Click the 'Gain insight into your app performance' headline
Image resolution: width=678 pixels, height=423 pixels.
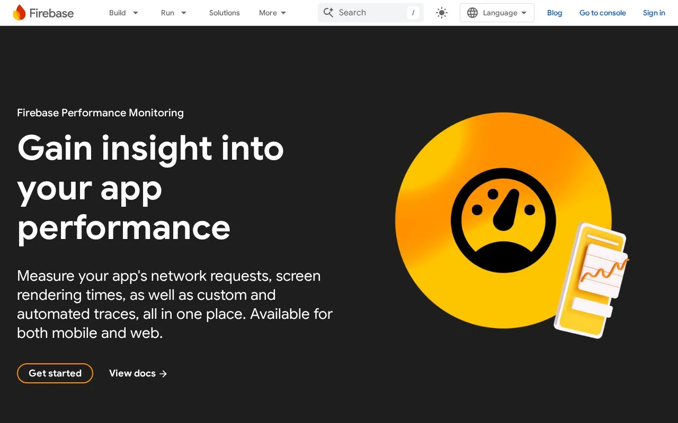(150, 188)
